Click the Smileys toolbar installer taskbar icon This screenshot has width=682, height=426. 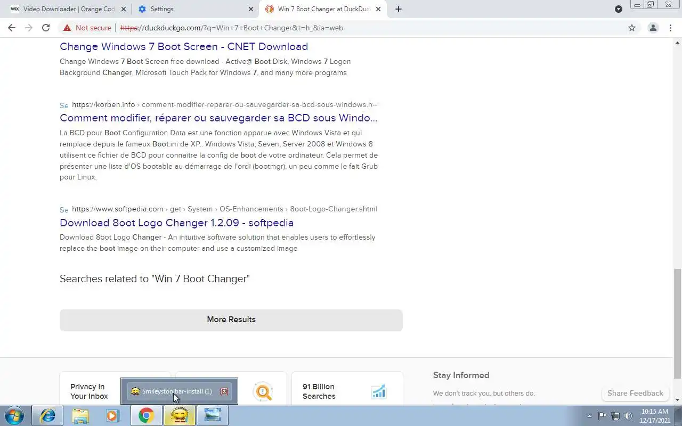click(180, 415)
